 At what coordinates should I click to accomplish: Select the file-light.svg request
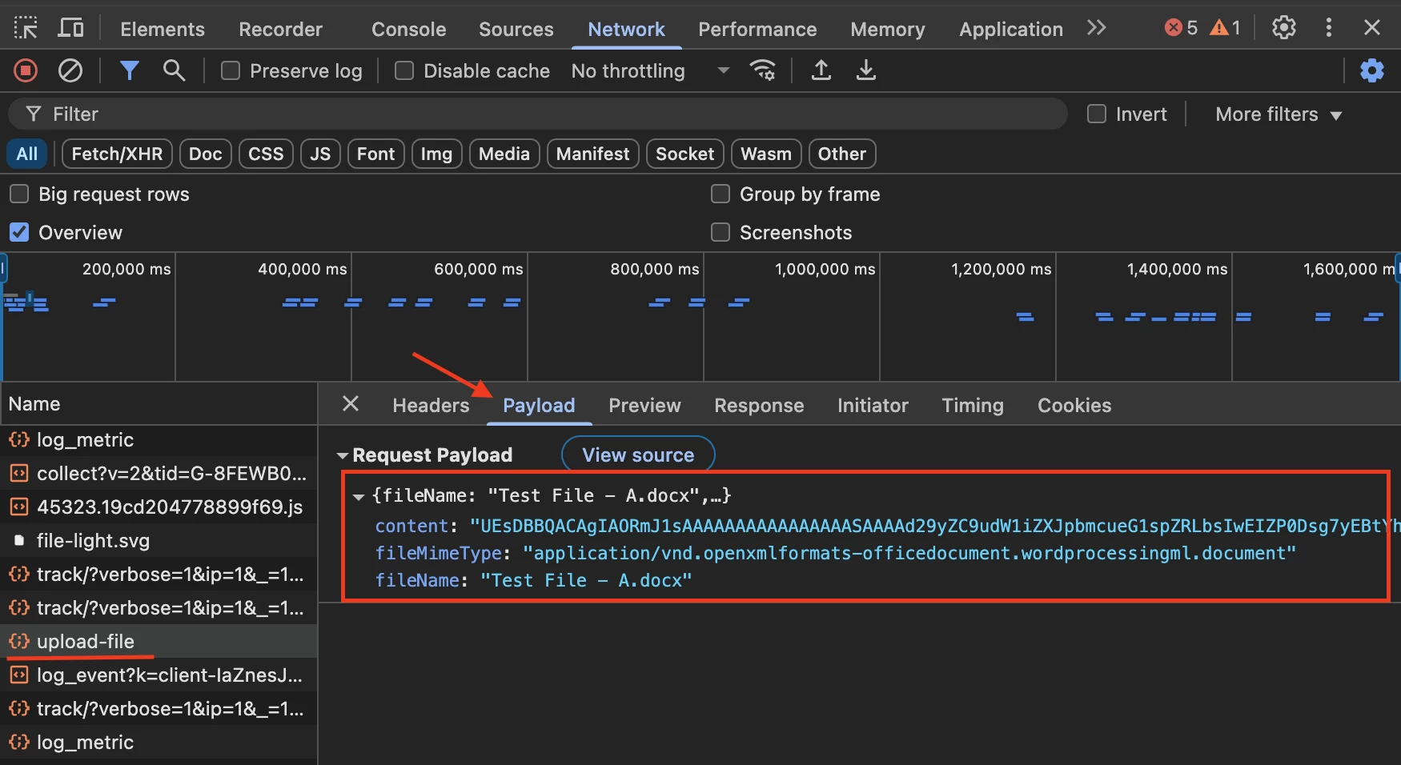(x=159, y=541)
